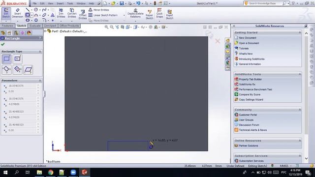Click Linear Sketch Pattern

[x=103, y=15]
